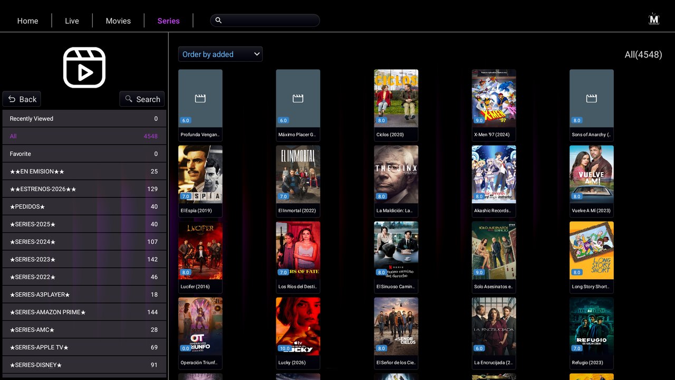This screenshot has width=675, height=380.
Task: Click the clapperboard placeholder on Sons of Anarchy
Action: (592, 98)
